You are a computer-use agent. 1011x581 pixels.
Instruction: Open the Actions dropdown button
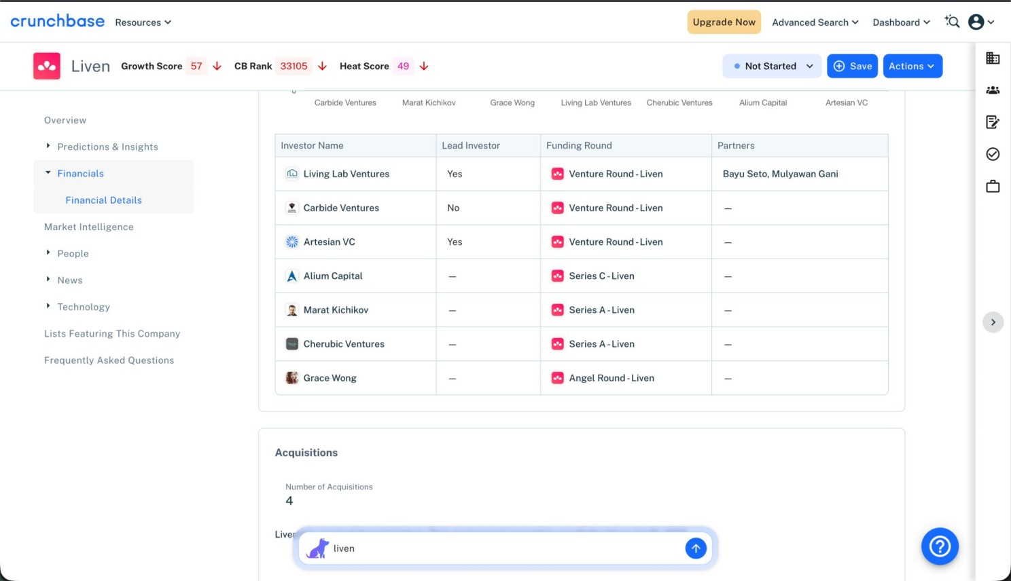(x=912, y=66)
